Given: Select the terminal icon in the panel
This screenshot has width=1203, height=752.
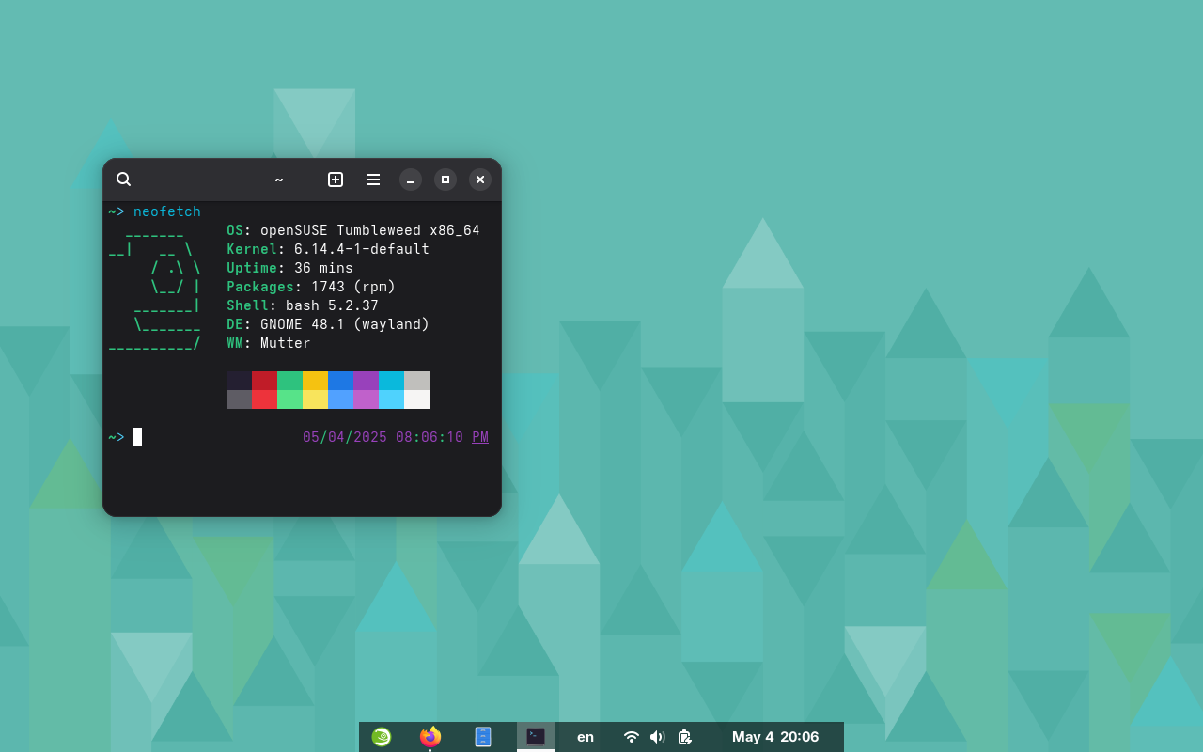Looking at the screenshot, I should tap(536, 737).
